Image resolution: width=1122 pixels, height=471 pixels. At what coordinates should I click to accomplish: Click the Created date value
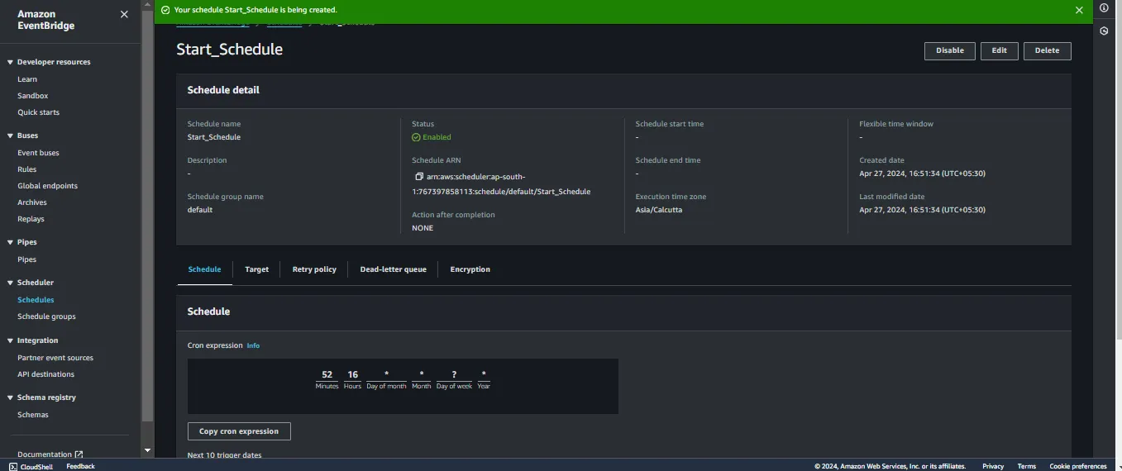(x=922, y=174)
